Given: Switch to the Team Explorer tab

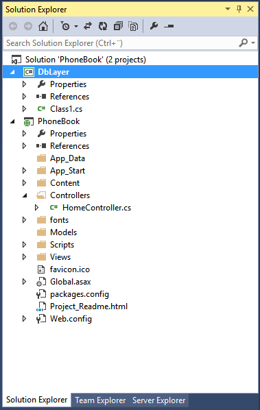Looking at the screenshot, I should coord(100,400).
